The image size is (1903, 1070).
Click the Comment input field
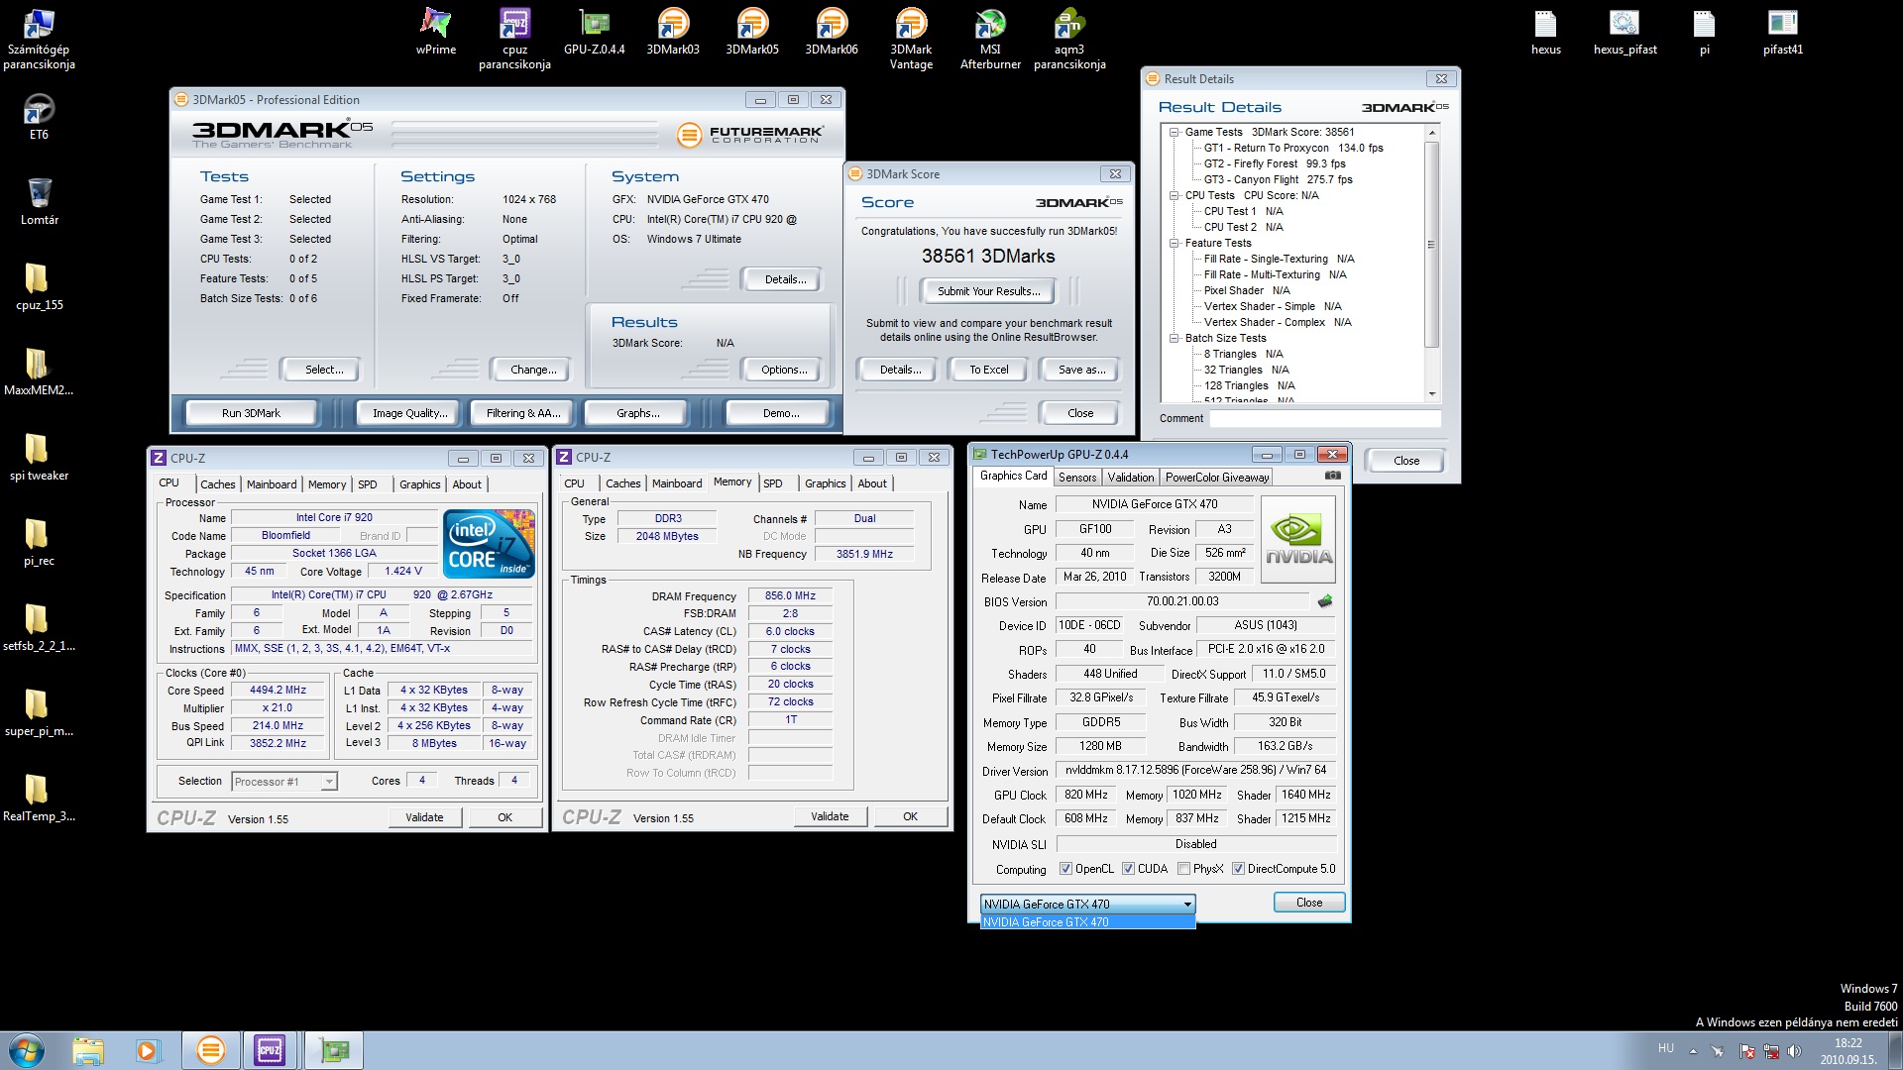pyautogui.click(x=1324, y=418)
